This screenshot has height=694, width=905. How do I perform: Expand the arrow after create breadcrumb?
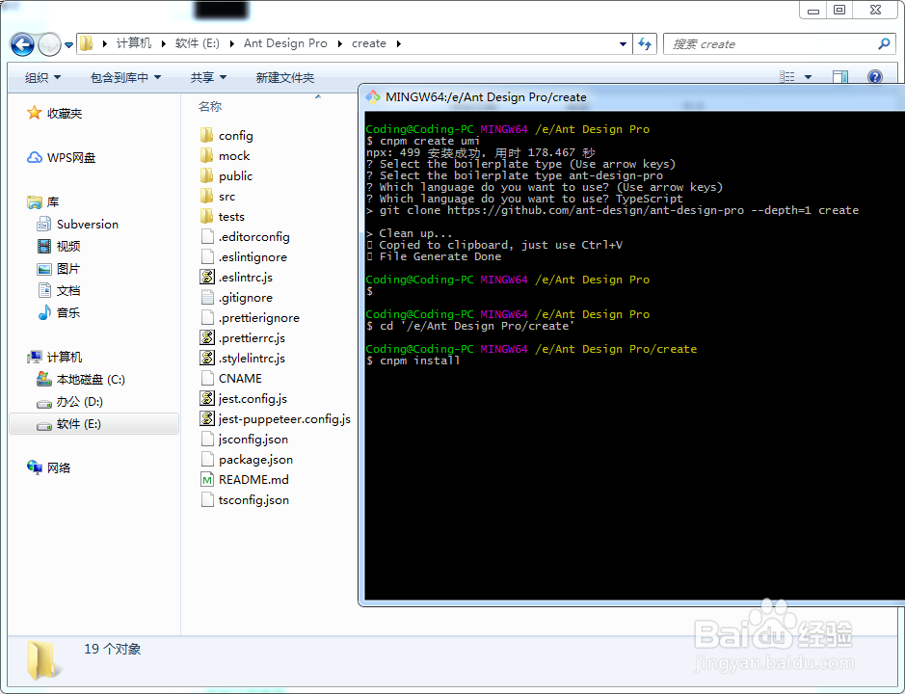click(398, 44)
